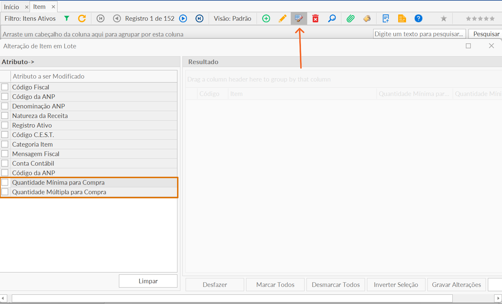502x304 pixels.
Task: Close the Item tab
Action: pyautogui.click(x=53, y=7)
